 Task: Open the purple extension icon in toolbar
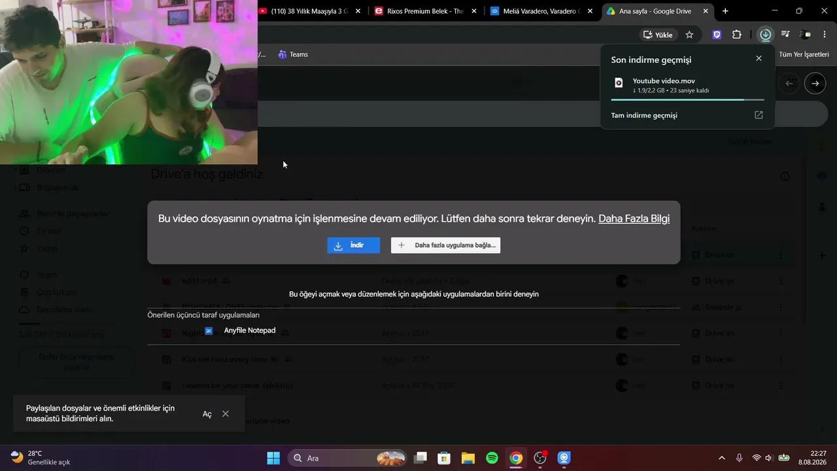pyautogui.click(x=717, y=35)
